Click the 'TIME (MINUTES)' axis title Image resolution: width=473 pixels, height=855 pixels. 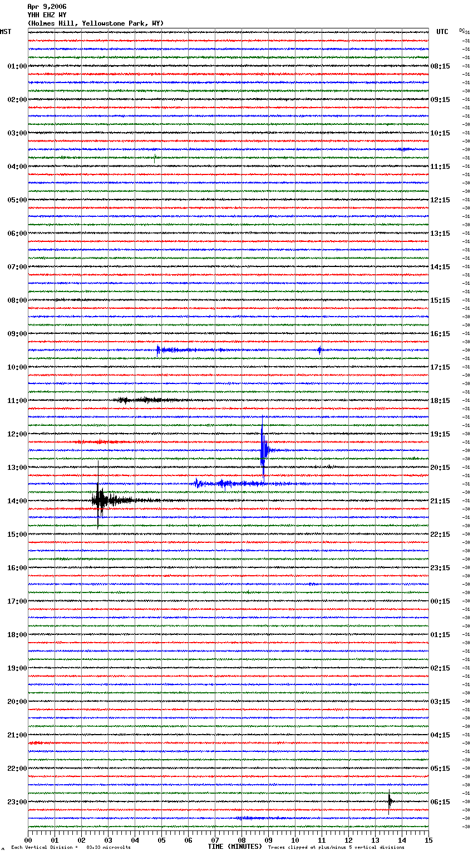tap(235, 847)
